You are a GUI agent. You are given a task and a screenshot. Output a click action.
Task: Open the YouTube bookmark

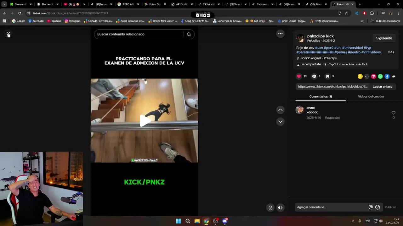click(54, 21)
